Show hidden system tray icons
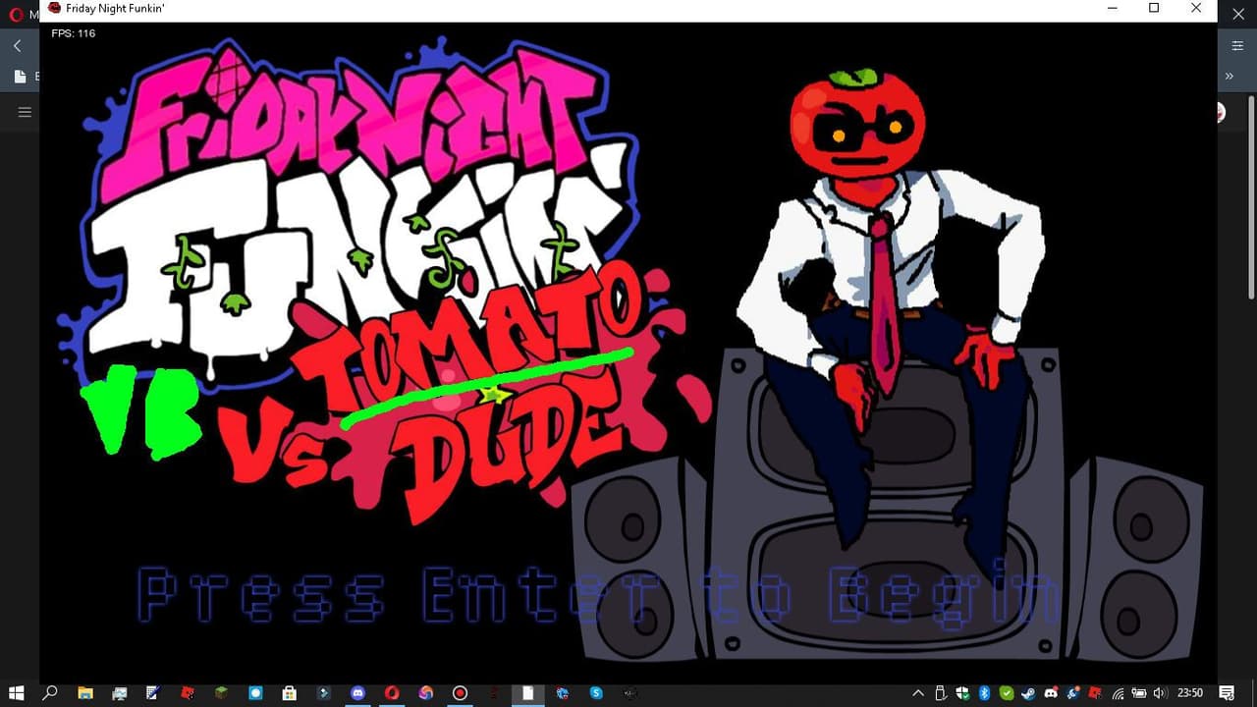Screen dimensions: 1257x707 (x=918, y=693)
